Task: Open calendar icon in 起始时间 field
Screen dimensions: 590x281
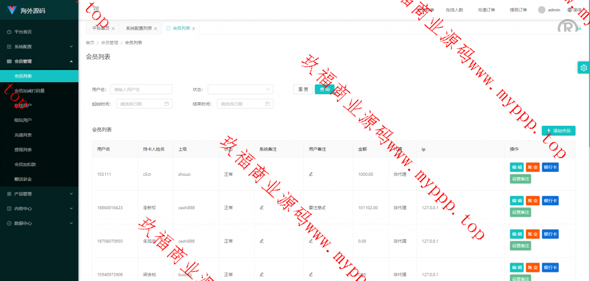Action: point(167,104)
